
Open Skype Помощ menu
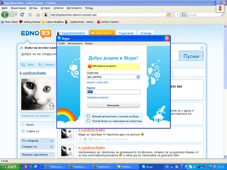pos(89,43)
